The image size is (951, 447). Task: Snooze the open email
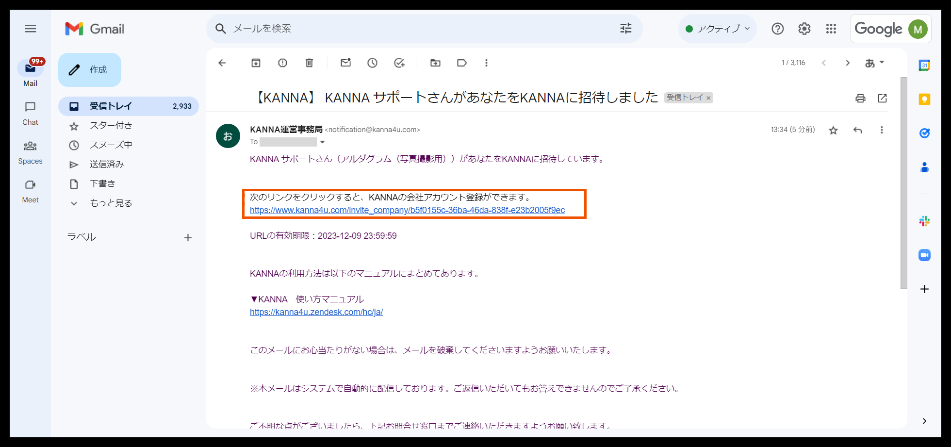point(372,63)
